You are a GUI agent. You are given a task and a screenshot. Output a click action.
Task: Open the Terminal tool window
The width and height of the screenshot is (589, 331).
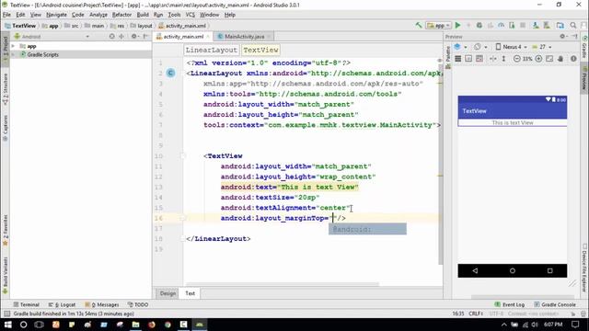(27, 304)
